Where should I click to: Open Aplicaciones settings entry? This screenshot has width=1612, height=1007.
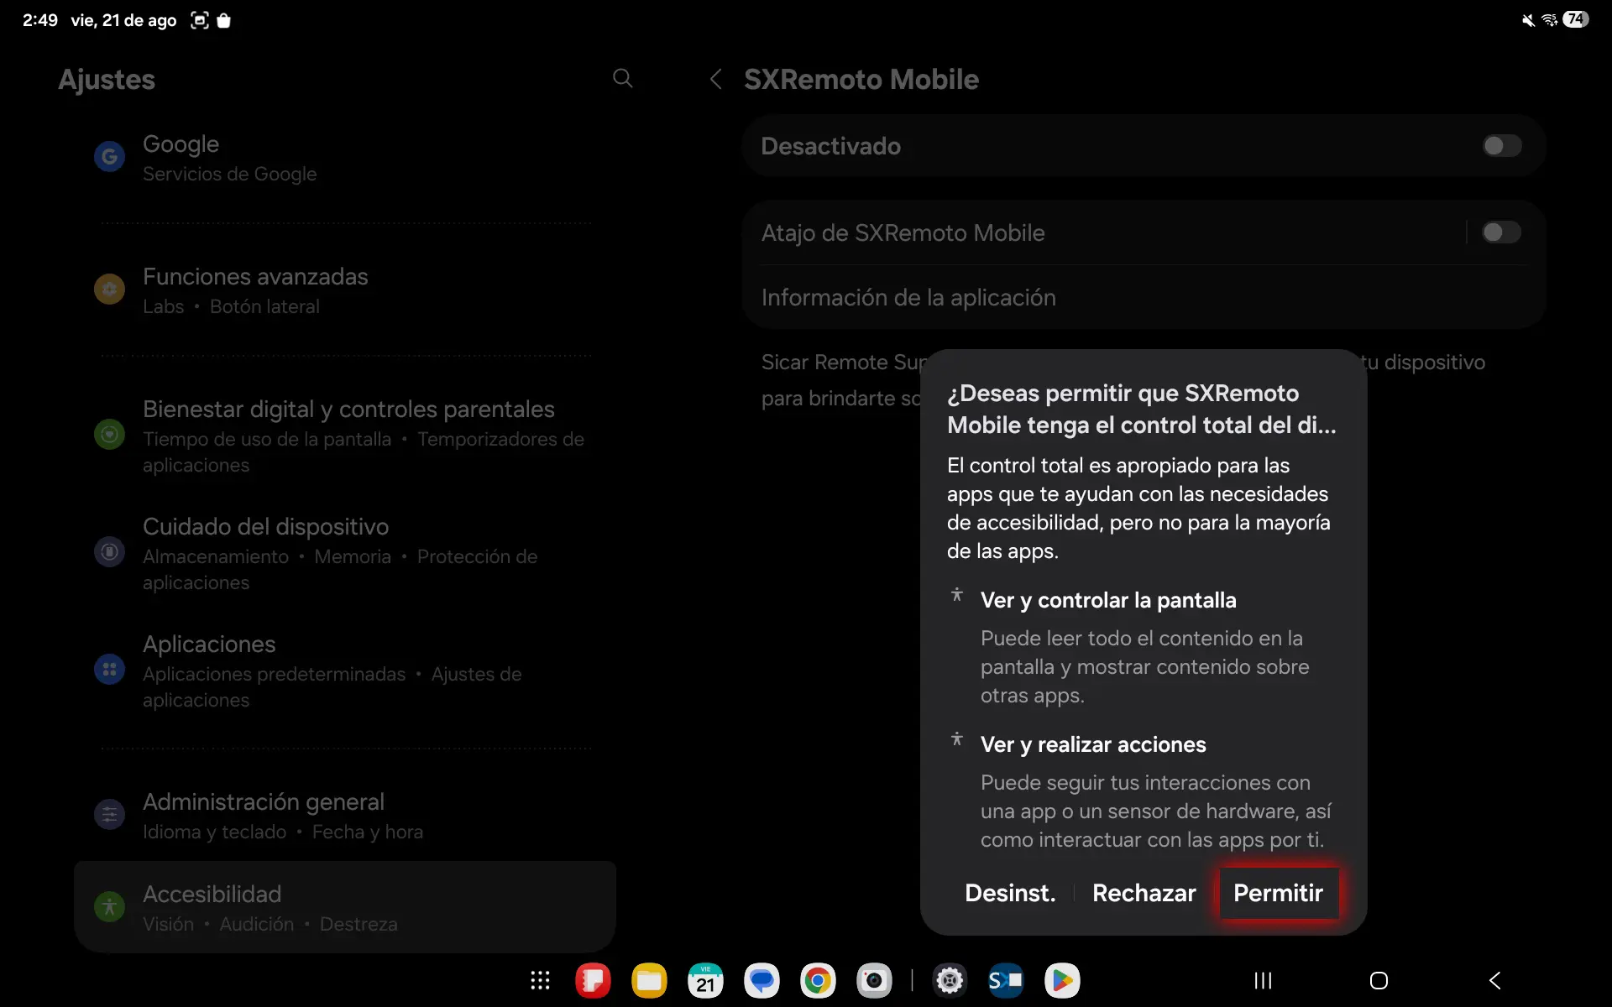(x=345, y=670)
